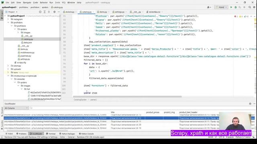This screenshot has width=257, height=144.
Task: Click Select Opened File target icon
Action: pyautogui.click(x=40, y=12)
